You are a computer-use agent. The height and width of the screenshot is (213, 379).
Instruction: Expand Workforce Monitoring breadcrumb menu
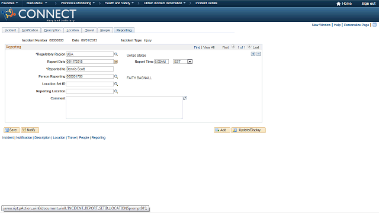point(78,3)
